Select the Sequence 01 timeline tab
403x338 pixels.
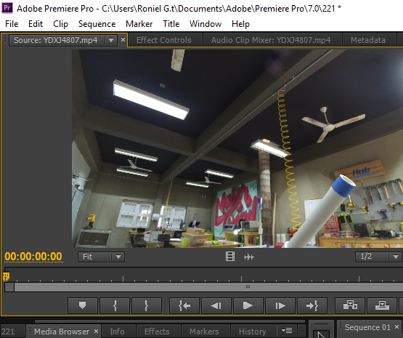[367, 327]
